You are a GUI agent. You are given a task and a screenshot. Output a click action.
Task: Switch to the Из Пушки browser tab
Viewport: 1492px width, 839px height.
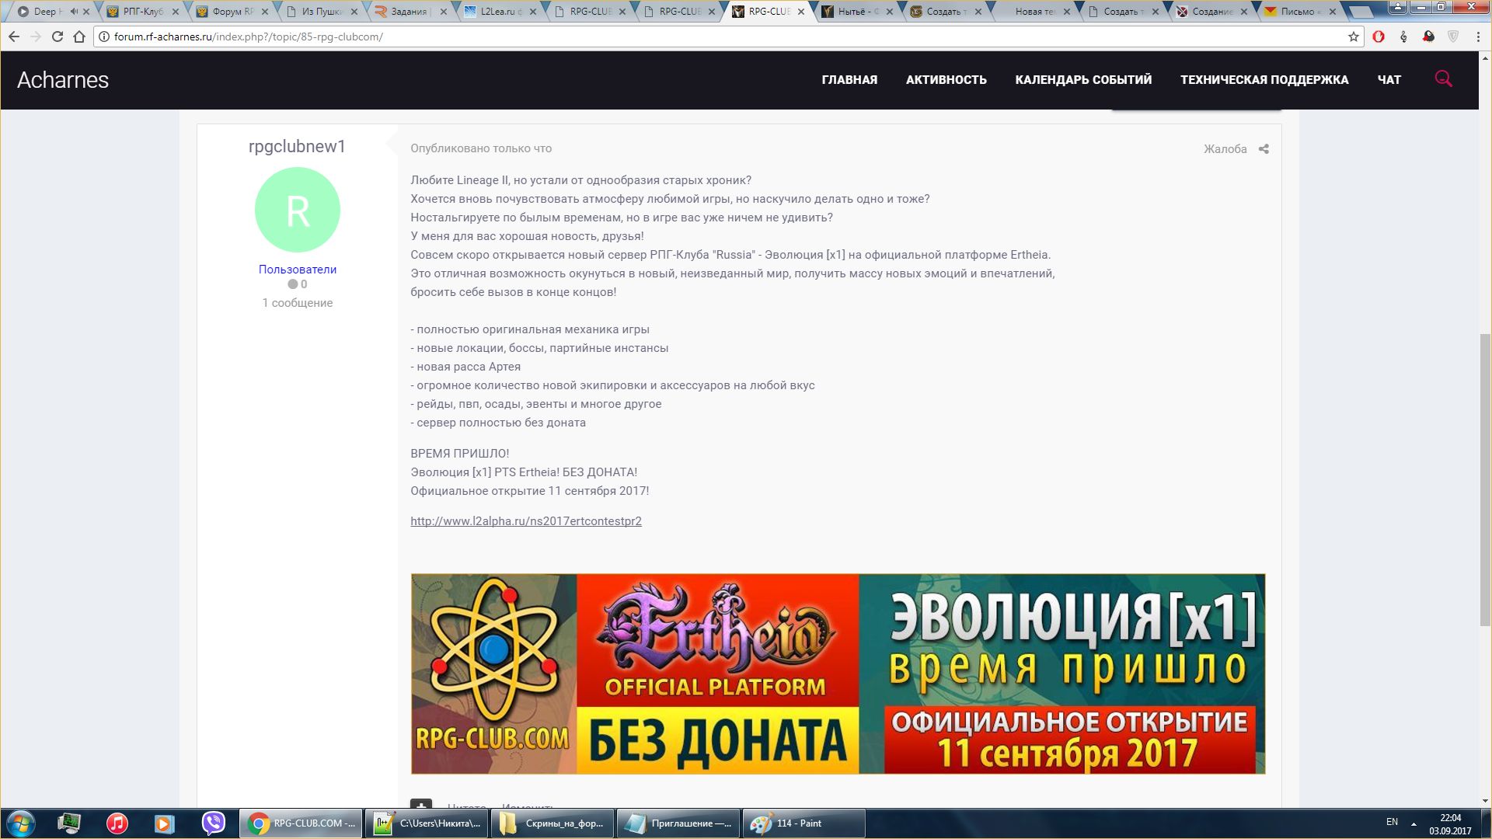point(320,12)
